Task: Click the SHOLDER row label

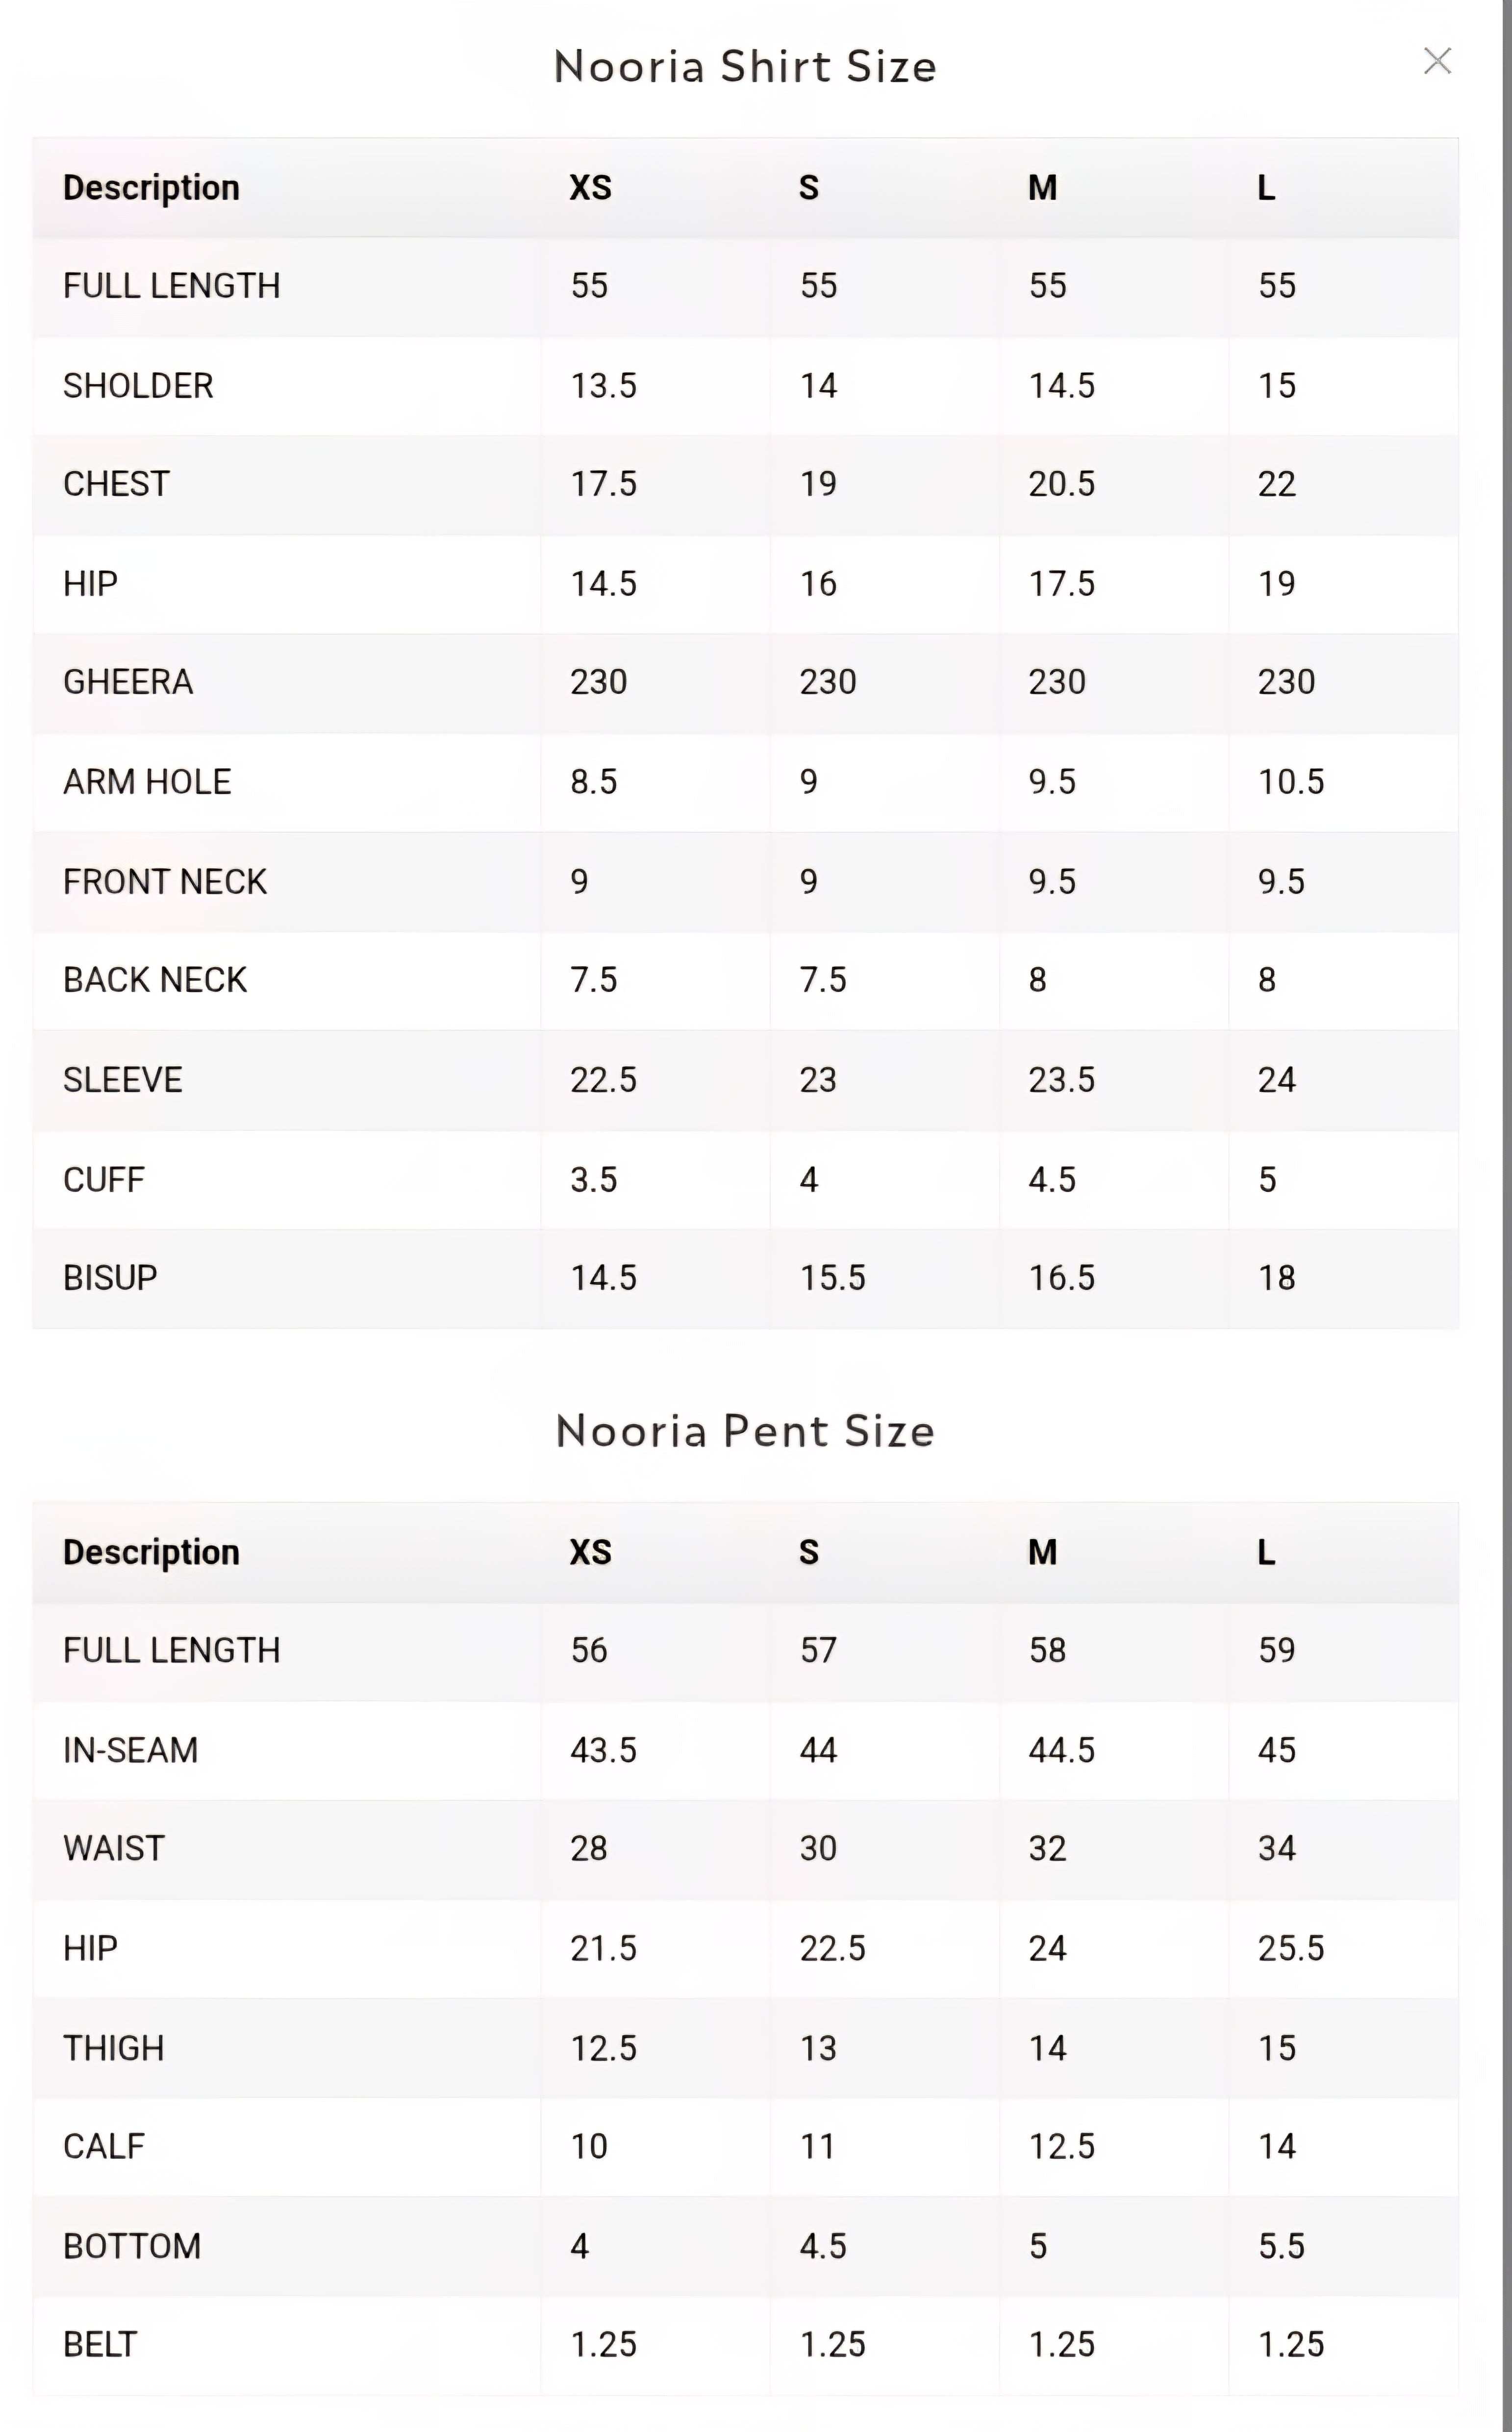Action: 138,386
